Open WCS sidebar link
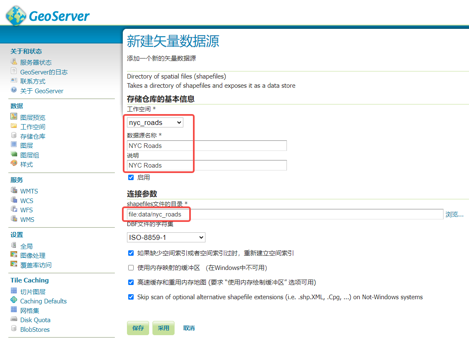The width and height of the screenshot is (469, 341). coord(27,201)
